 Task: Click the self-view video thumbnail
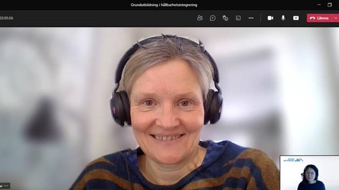click(309, 173)
